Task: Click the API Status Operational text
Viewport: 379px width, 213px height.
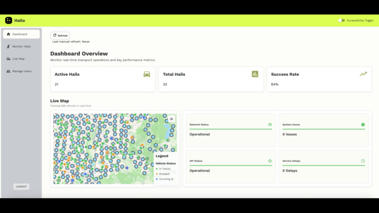Action: point(199,170)
